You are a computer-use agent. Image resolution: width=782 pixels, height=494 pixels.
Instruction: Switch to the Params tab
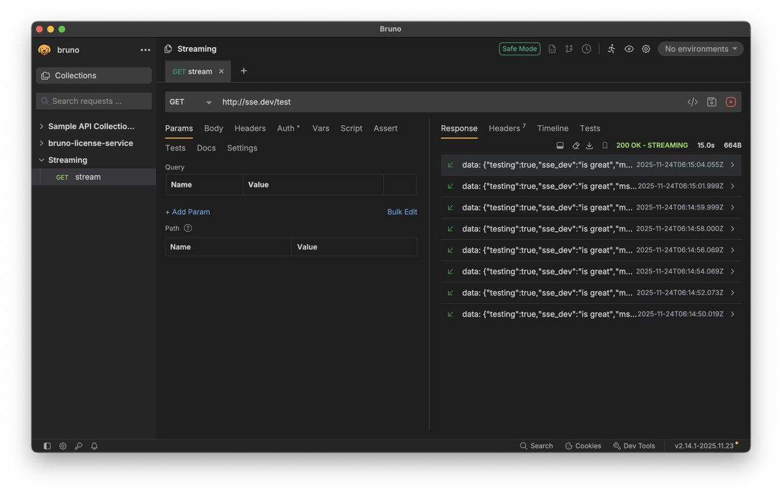[179, 128]
